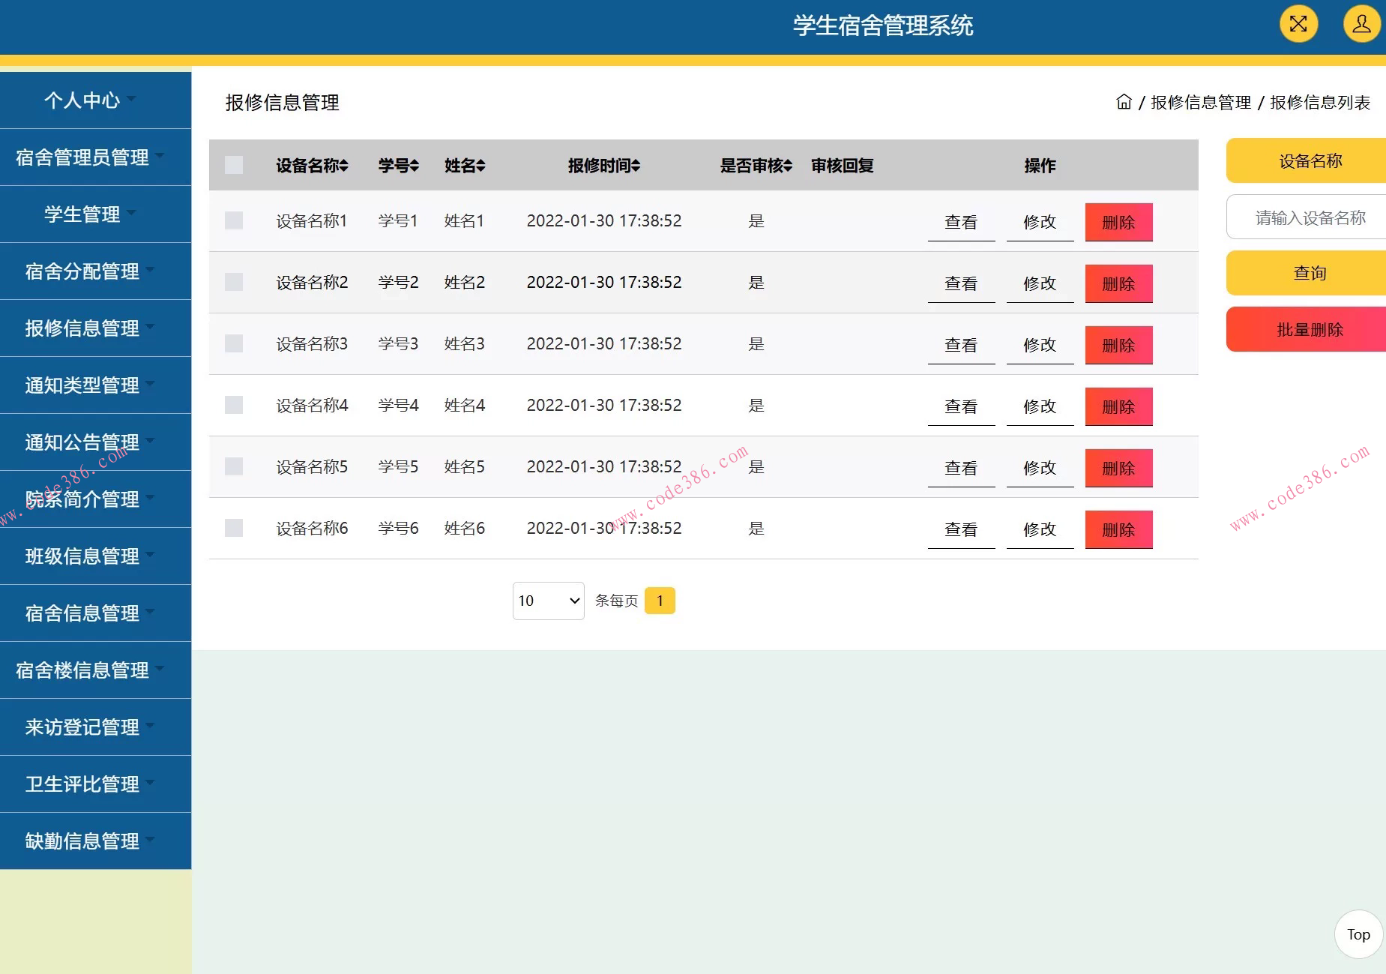1386x974 pixels.
Task: Click 修改 on the 设备名称3 row
Action: [x=1040, y=344]
